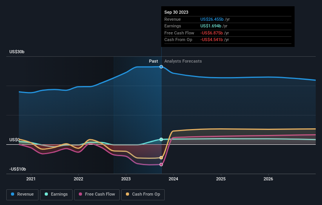
Task: Click the 2022 x-axis label
Action: 78,179
